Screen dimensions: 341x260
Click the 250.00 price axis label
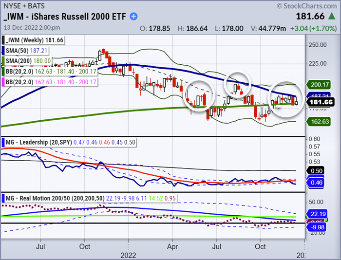[x=318, y=45]
